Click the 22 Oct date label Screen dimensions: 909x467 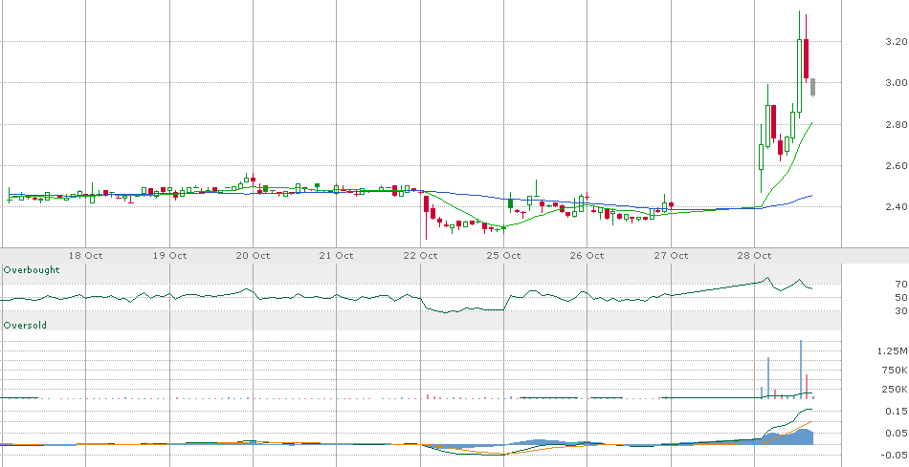point(420,255)
